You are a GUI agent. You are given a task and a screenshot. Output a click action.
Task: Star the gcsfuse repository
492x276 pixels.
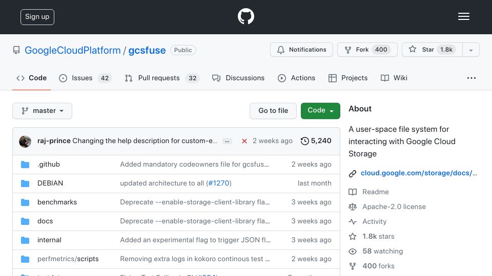pos(432,50)
